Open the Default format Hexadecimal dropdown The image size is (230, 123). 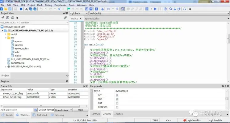[63, 110]
